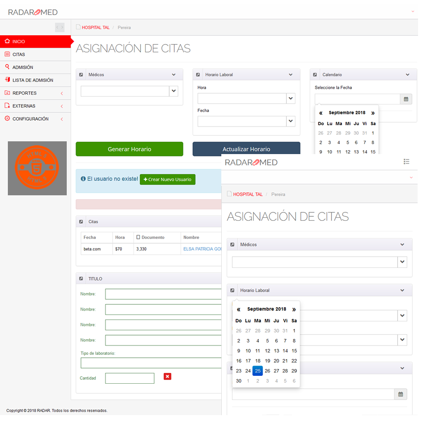This screenshot has height=422, width=422.
Task: Click the TITULO panel header icon
Action: pyautogui.click(x=81, y=279)
